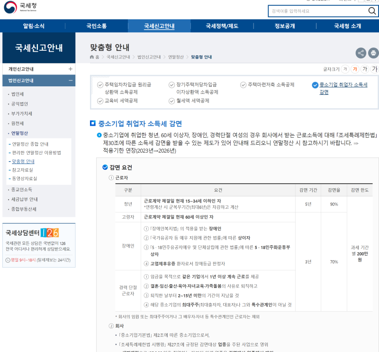Click the 70% reduction rate cell
379x352 pixels.
pyautogui.click(x=334, y=262)
